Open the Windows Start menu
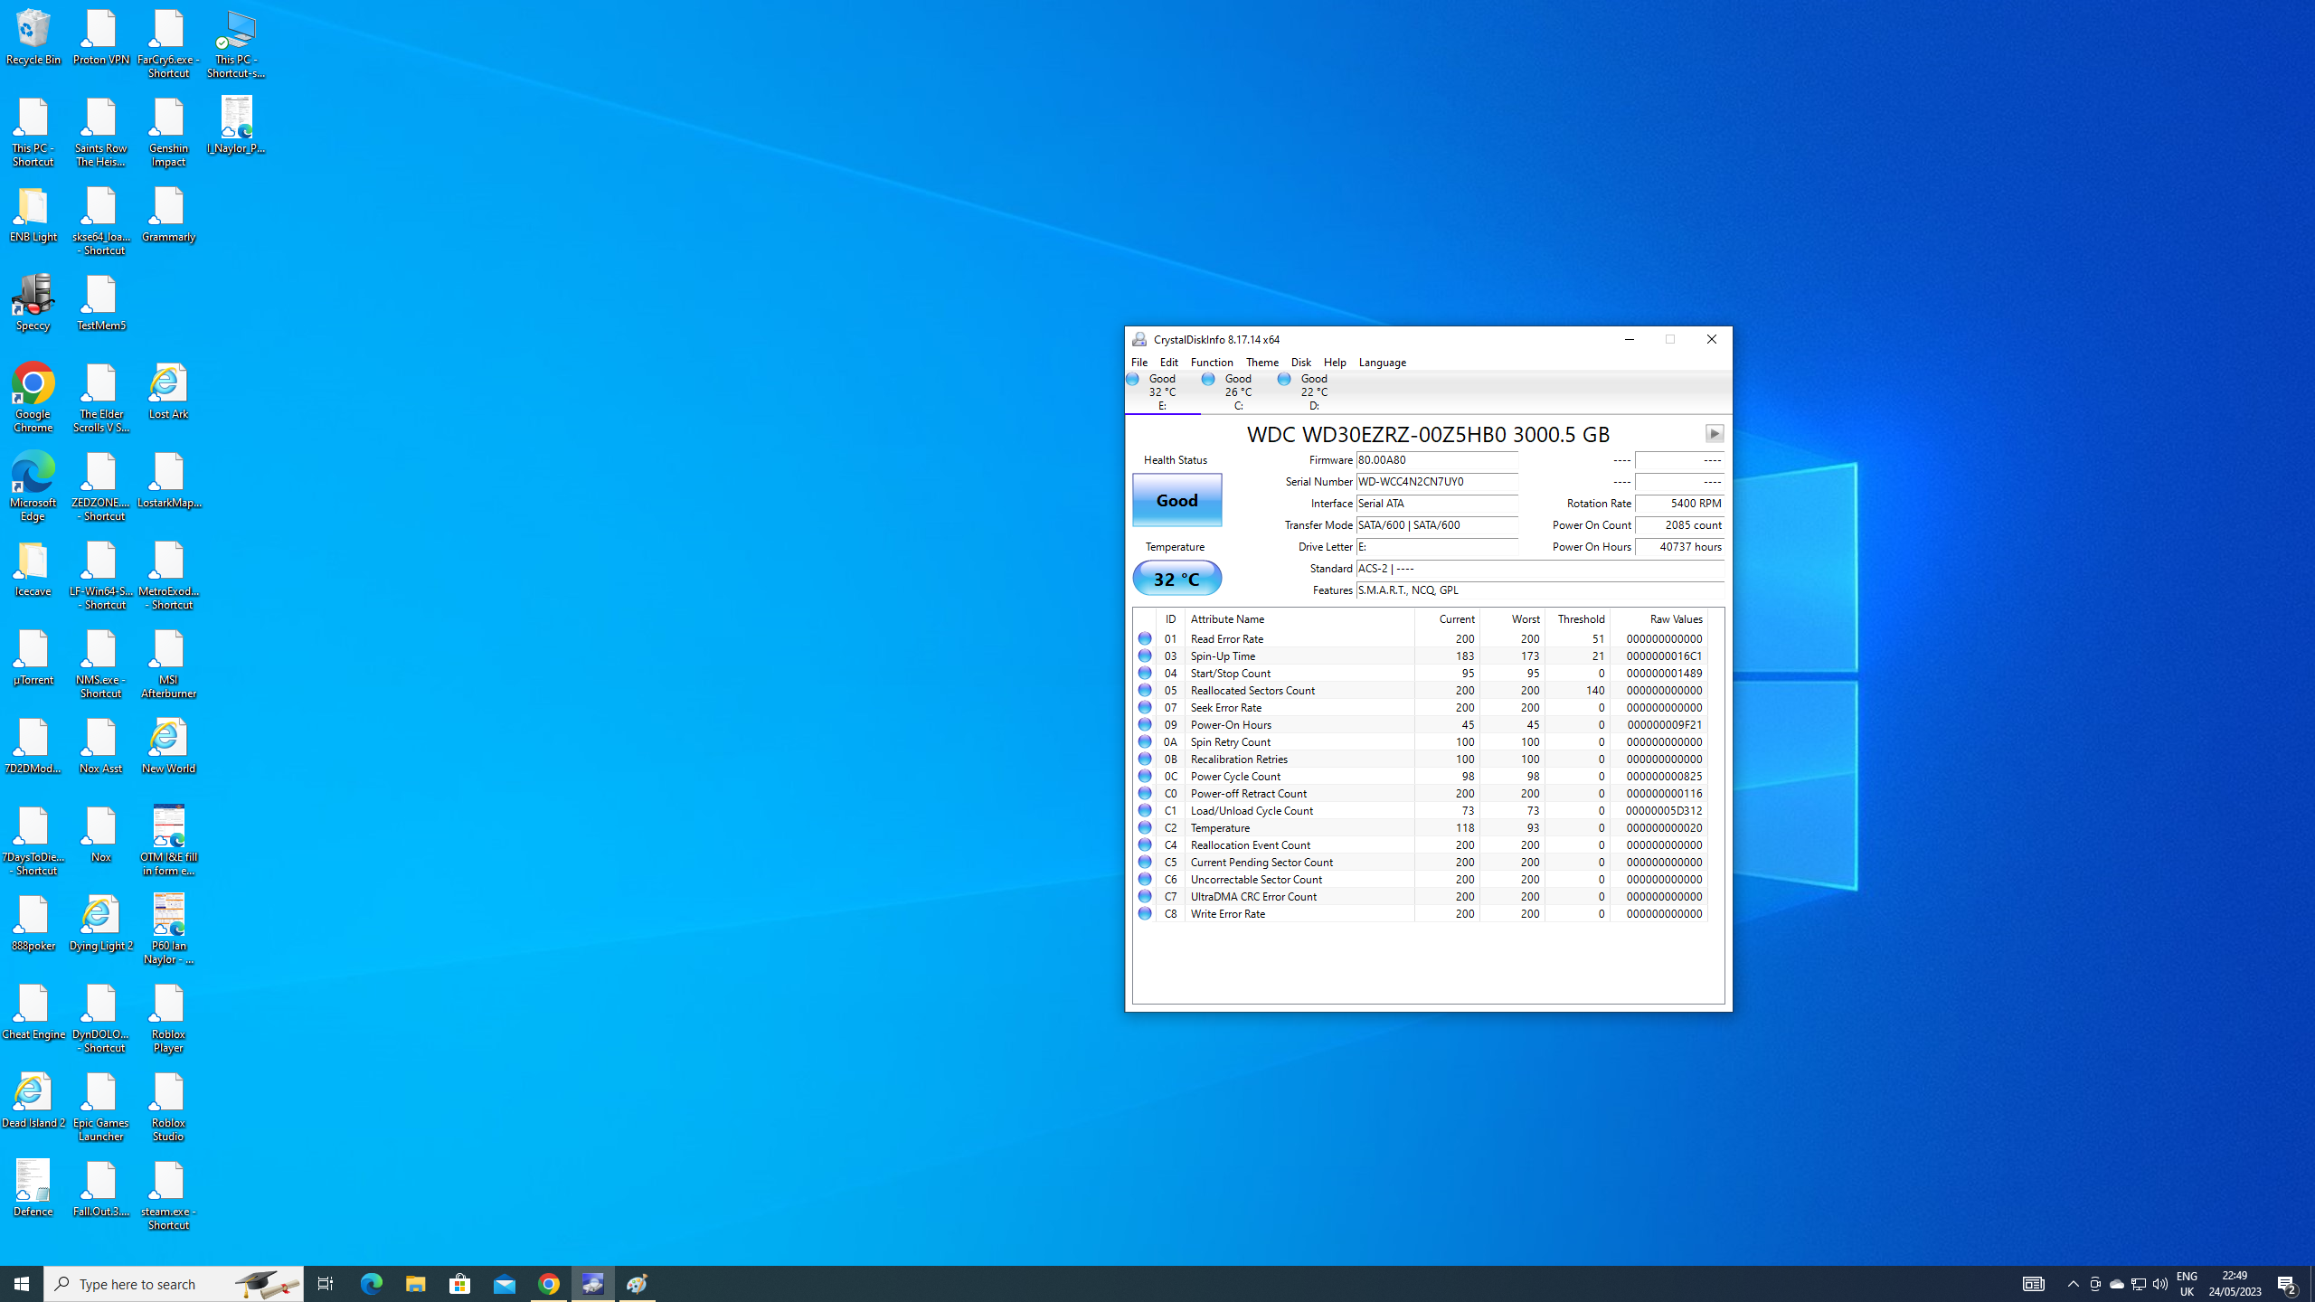This screenshot has width=2315, height=1302. [22, 1284]
